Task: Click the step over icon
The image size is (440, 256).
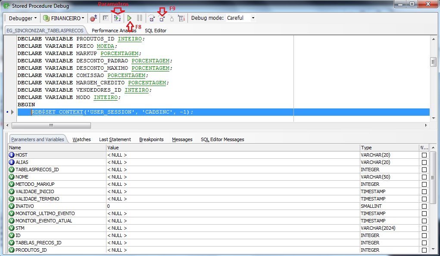Action: pyautogui.click(x=162, y=18)
